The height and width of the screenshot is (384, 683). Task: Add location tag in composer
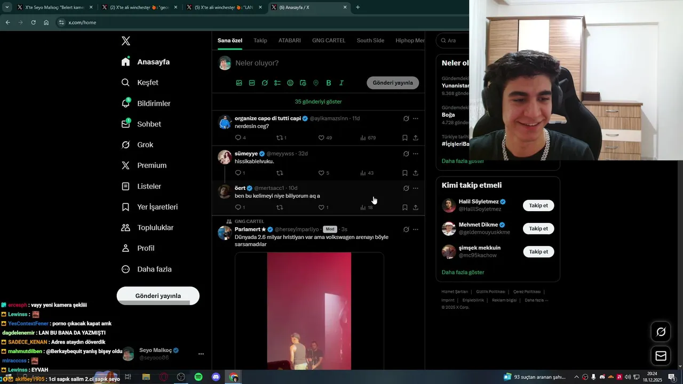pyautogui.click(x=316, y=83)
